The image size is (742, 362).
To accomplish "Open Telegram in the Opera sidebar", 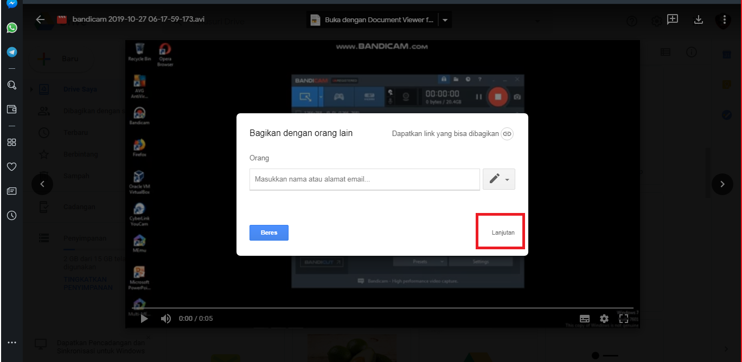I will [11, 52].
